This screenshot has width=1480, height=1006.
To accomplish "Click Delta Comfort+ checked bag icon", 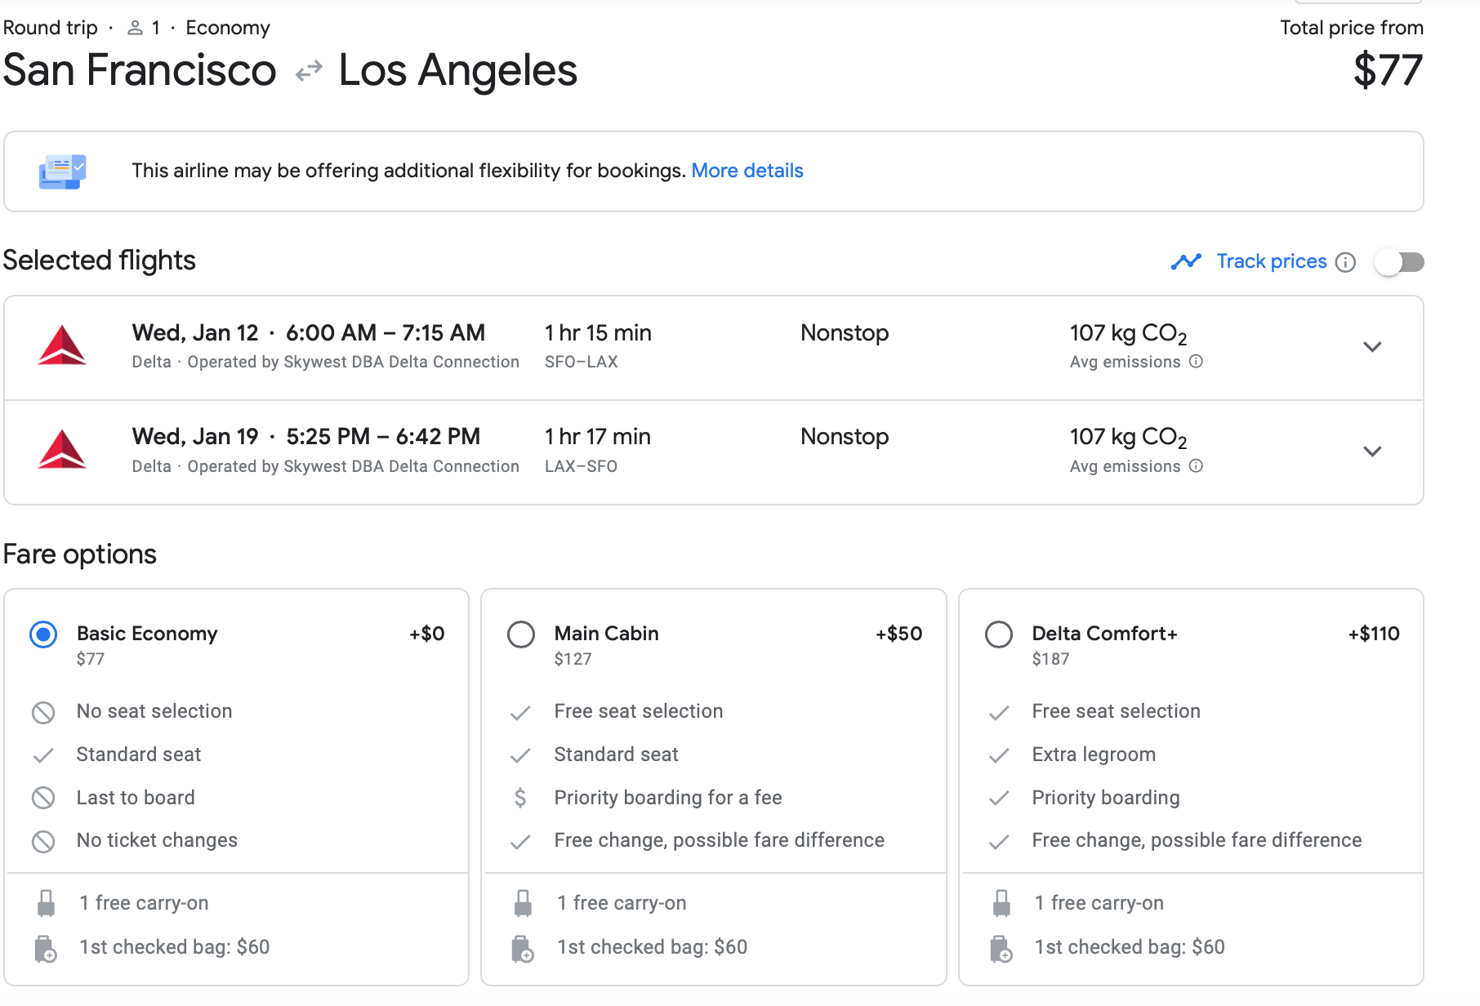I will (1001, 948).
